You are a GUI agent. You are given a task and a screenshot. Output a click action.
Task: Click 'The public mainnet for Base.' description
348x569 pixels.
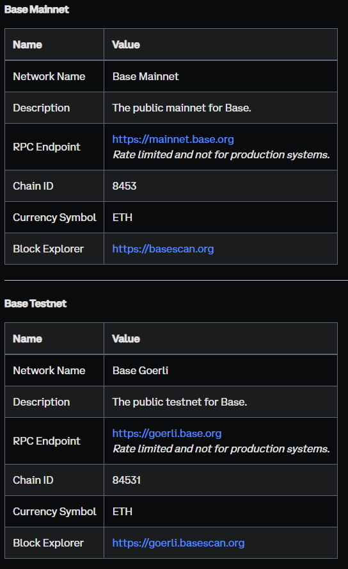click(182, 108)
